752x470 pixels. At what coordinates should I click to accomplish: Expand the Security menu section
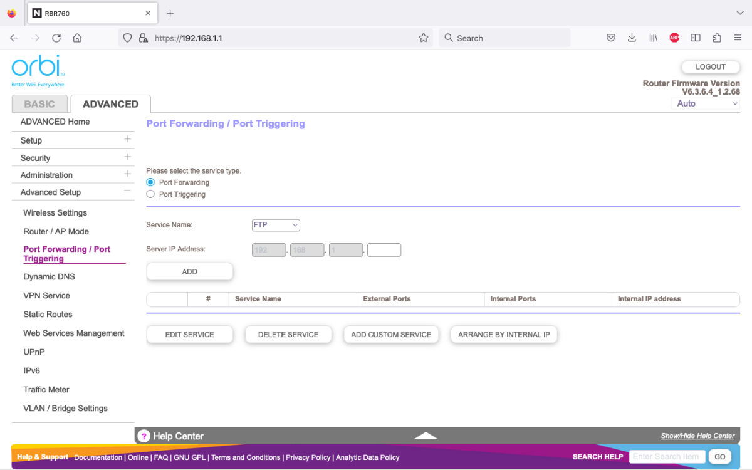tap(127, 157)
